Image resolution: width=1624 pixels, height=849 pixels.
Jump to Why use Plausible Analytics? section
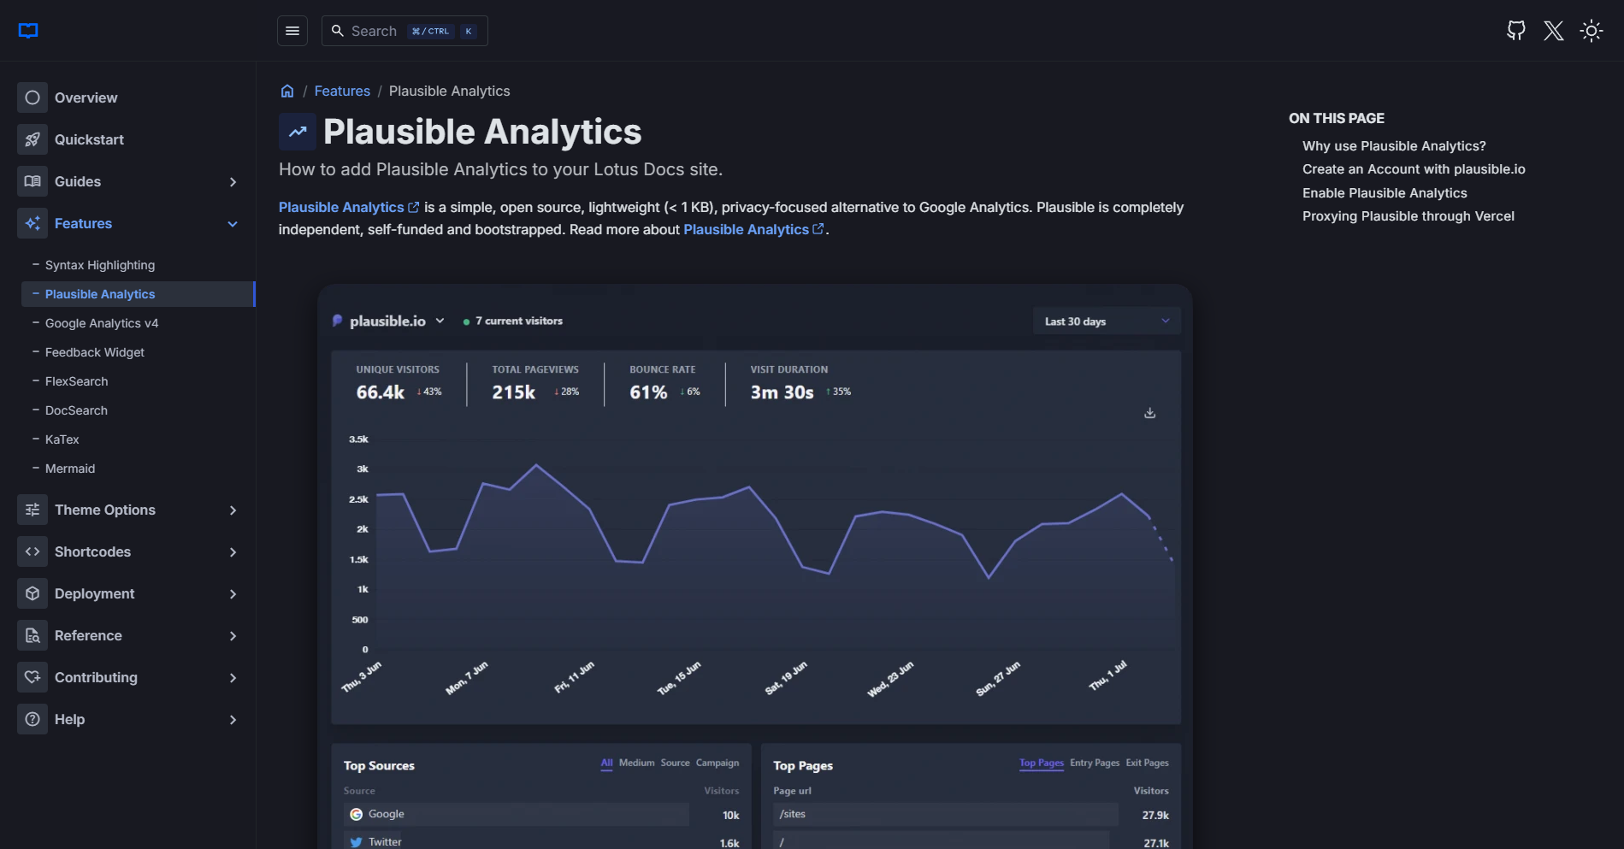tap(1394, 146)
